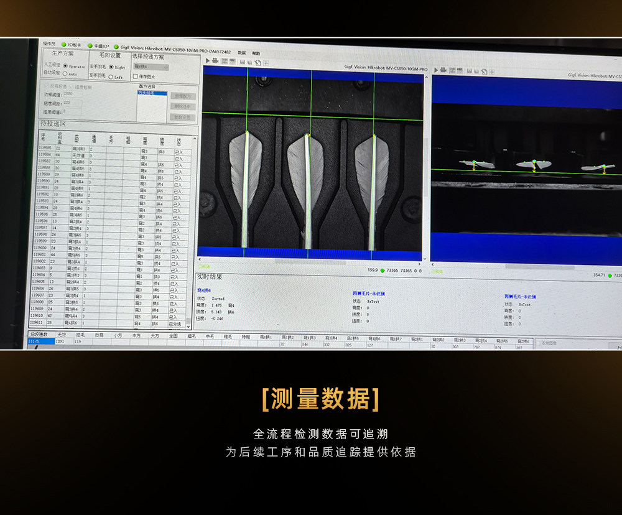The image size is (622, 515).
Task: Start acquisition on the right camera toolbar
Action: (436, 70)
